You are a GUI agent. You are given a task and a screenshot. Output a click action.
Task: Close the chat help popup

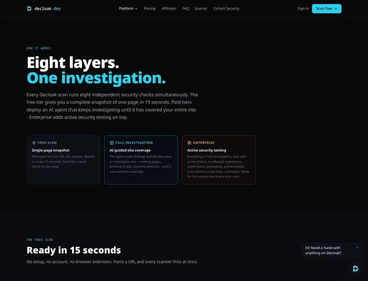point(357,247)
